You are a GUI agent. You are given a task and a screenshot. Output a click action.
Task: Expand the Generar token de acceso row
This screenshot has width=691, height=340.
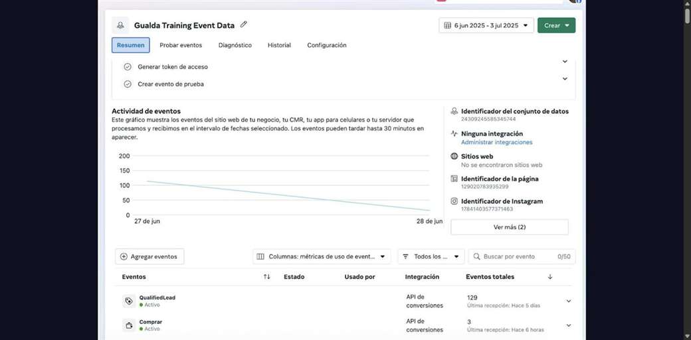click(x=565, y=62)
